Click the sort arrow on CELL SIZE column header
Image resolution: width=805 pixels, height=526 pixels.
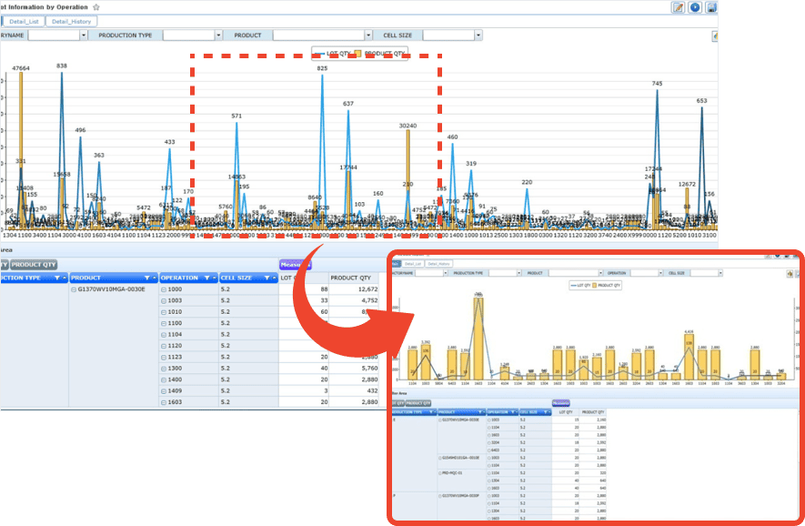coord(274,278)
